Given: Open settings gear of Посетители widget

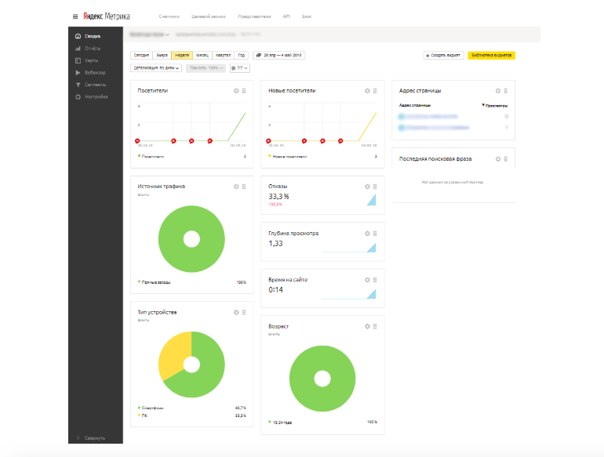Looking at the screenshot, I should pos(236,91).
